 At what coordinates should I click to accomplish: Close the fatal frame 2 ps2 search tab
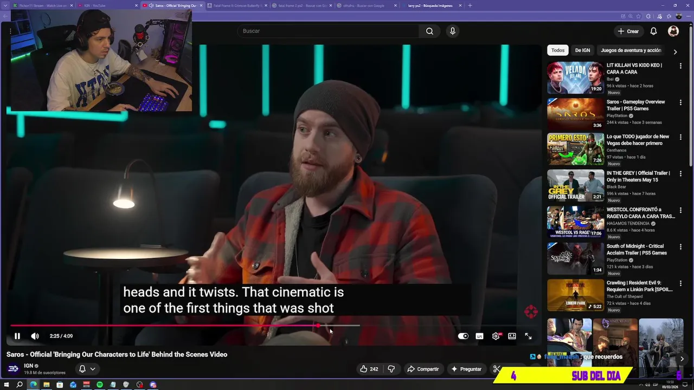tap(331, 5)
